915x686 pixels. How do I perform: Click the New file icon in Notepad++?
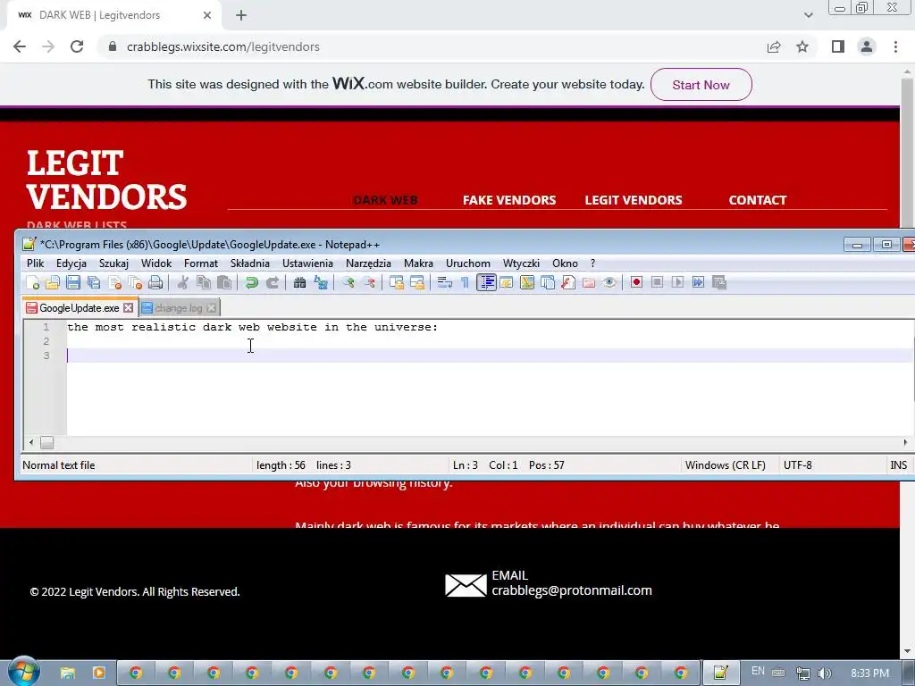pos(33,283)
